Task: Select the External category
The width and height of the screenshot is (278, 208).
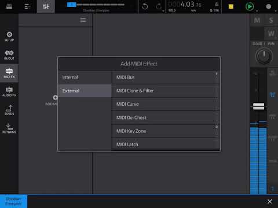Action: 85,91
